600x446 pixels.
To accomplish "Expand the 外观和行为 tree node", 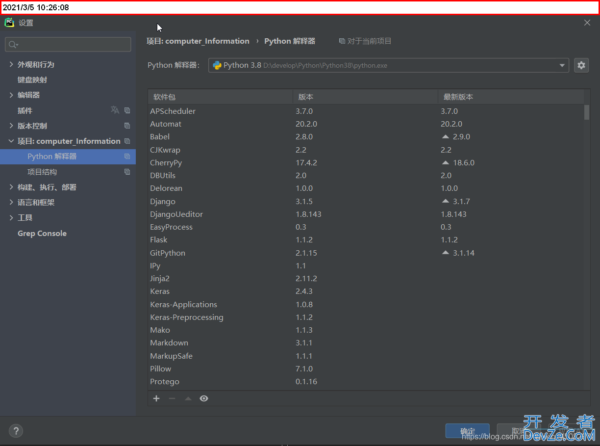I will pyautogui.click(x=11, y=64).
